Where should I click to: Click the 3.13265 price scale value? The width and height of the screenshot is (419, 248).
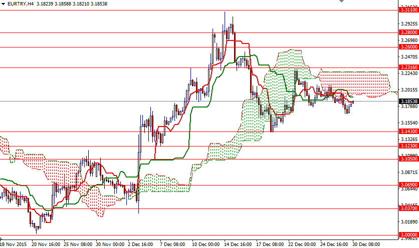tap(409, 139)
